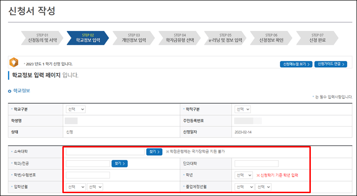The image size is (357, 196).
Task: Focus the 단과대학 input field
Action: point(257,164)
